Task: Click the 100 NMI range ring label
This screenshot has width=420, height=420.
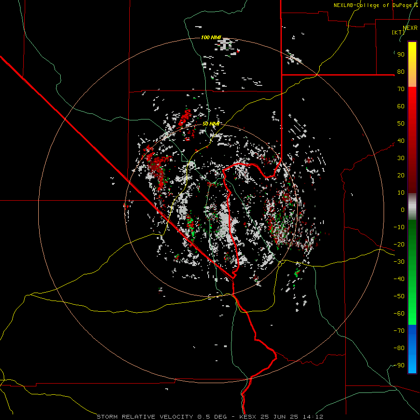Action: pyautogui.click(x=211, y=37)
